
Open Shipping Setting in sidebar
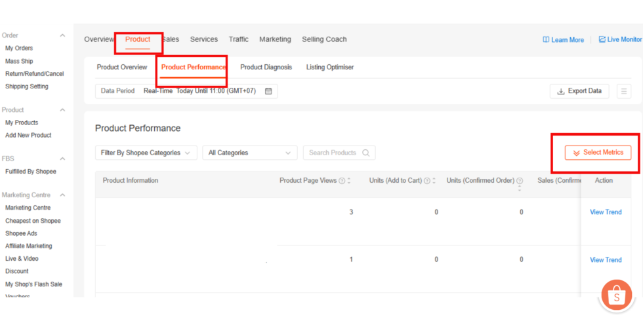point(27,86)
